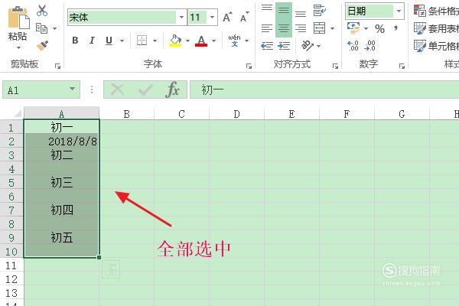This screenshot has width=459, height=306.
Task: Toggle Bold formatting
Action: [75, 41]
